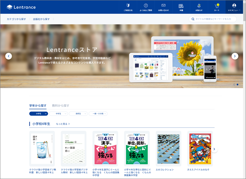The width and height of the screenshot is (246, 179).
Task: Open the カート shopping cart icon
Action: [217, 7]
